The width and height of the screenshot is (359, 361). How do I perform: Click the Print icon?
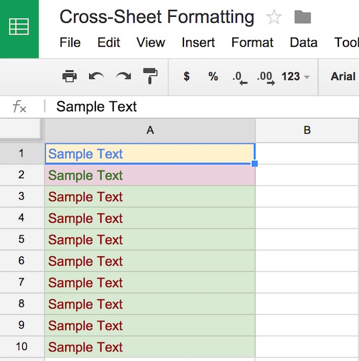70,76
